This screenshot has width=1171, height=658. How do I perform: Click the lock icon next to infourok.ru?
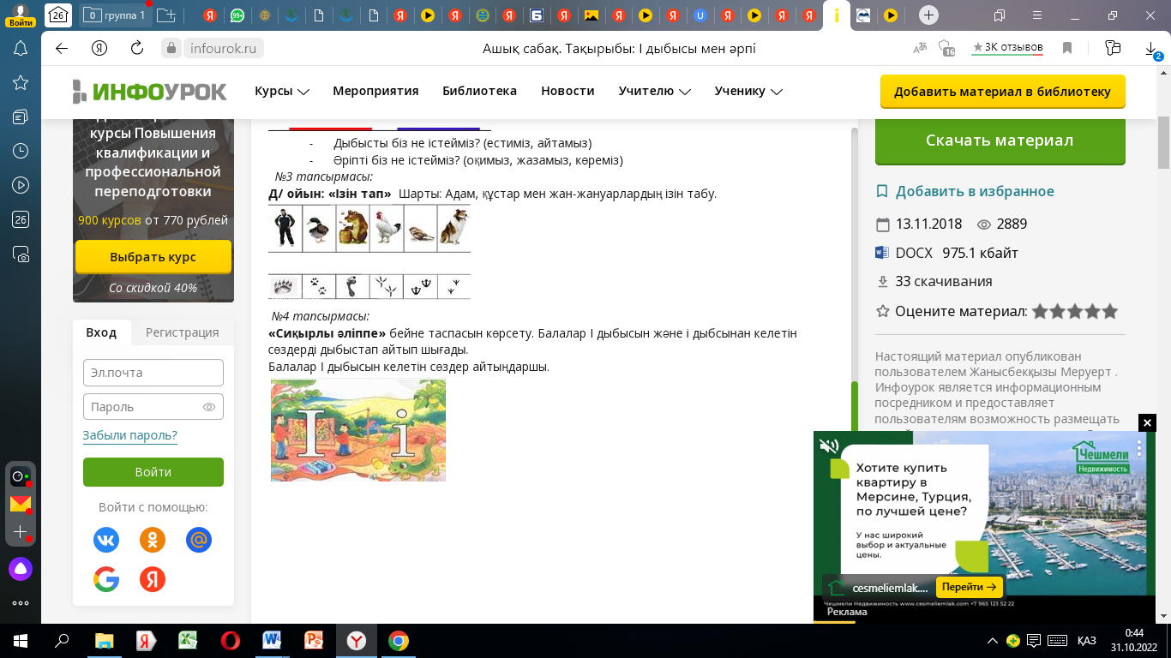170,48
